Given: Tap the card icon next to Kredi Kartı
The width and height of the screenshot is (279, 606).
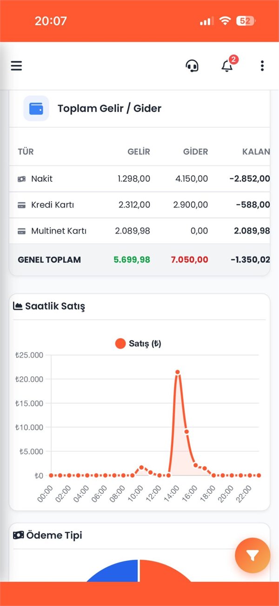Looking at the screenshot, I should tap(21, 205).
